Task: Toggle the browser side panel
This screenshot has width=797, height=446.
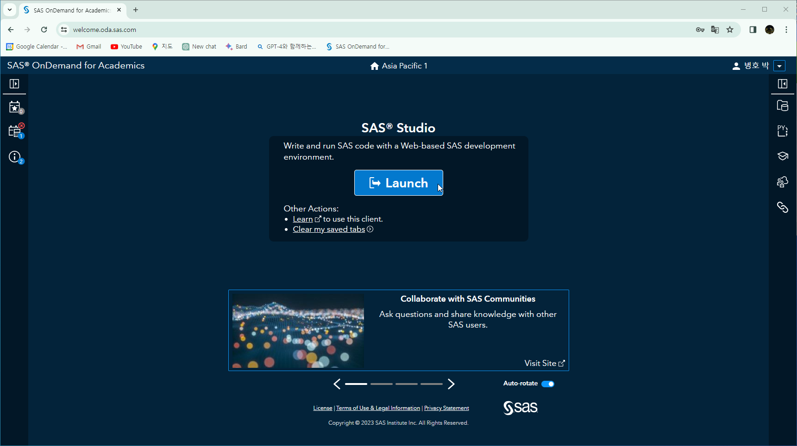Action: [x=753, y=30]
